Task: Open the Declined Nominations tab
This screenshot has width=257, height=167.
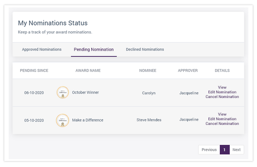Action: tap(145, 49)
